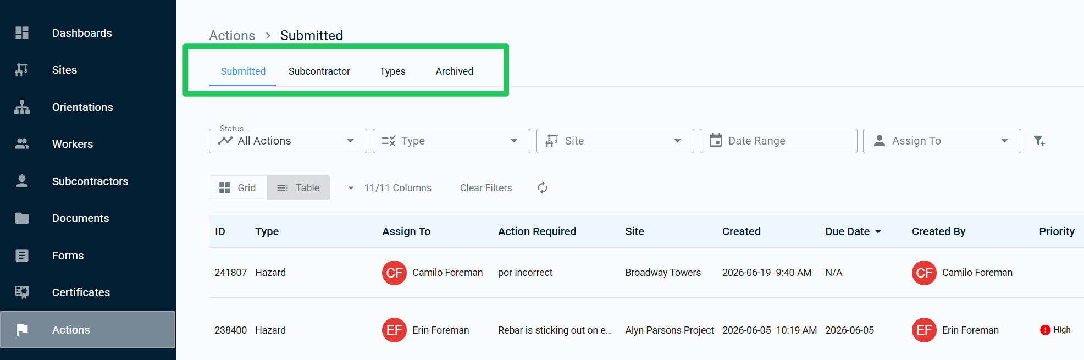Click the Forms sheet icon
1084x360 pixels.
22,256
